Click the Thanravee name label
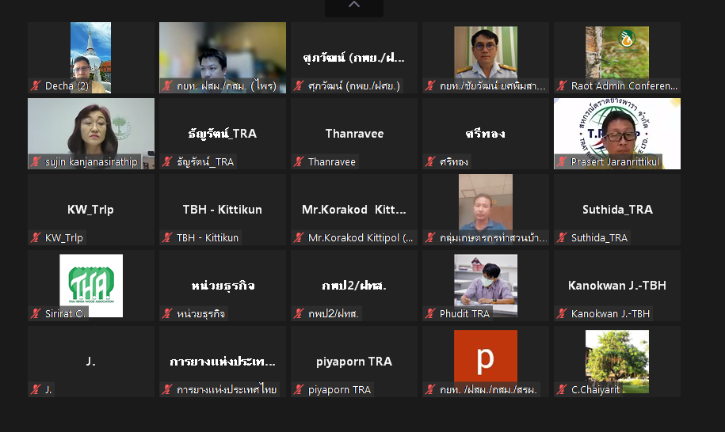725x432 pixels. [331, 161]
